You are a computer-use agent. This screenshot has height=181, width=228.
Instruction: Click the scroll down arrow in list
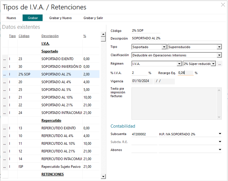coord(103,177)
